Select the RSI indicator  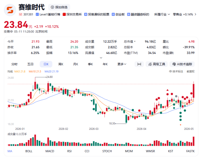point(69,151)
